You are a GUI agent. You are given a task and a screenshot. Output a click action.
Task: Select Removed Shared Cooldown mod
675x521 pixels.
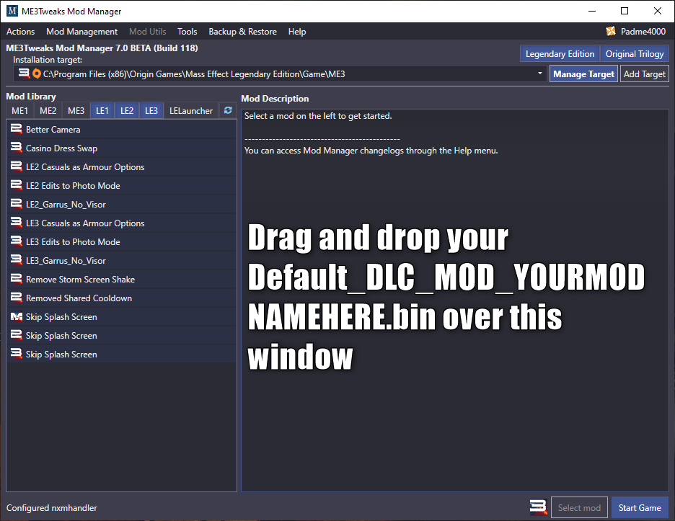(x=121, y=298)
